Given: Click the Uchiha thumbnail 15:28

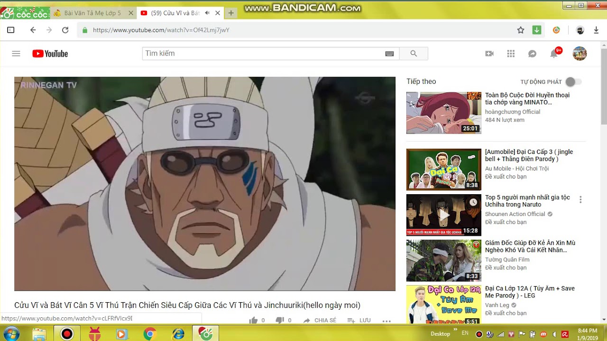Looking at the screenshot, I should point(444,215).
